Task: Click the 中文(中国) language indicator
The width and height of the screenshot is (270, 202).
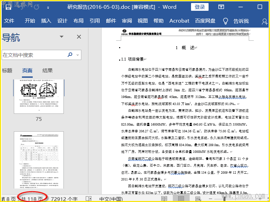Action: tap(111, 199)
